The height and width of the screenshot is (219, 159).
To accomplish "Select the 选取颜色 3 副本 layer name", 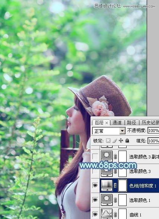I will pyautogui.click(x=144, y=157).
